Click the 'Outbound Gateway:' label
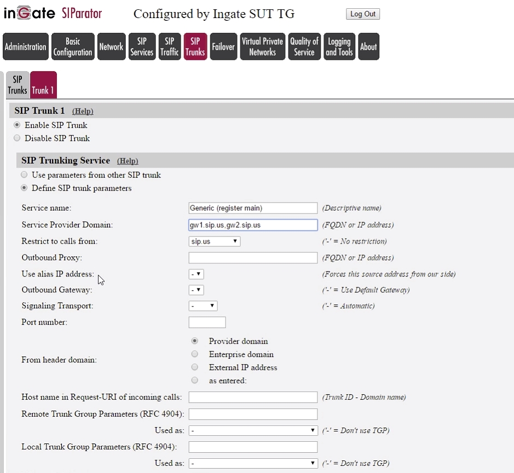 [x=57, y=290]
